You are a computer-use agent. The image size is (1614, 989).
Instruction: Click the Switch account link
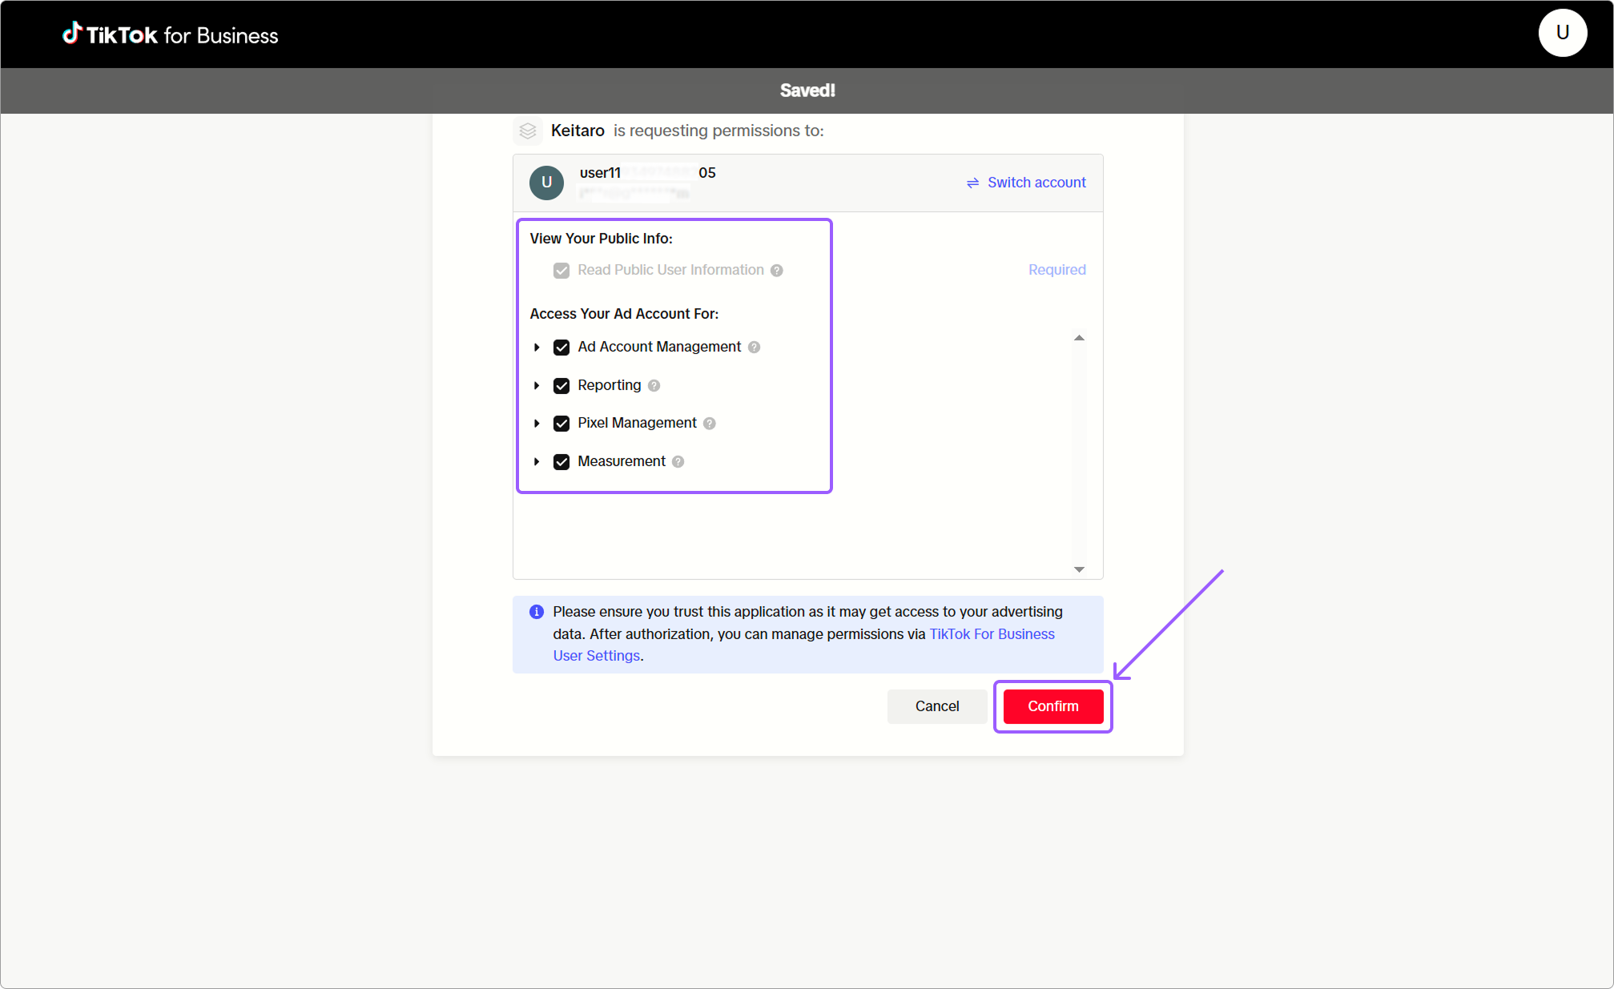[x=1036, y=183]
